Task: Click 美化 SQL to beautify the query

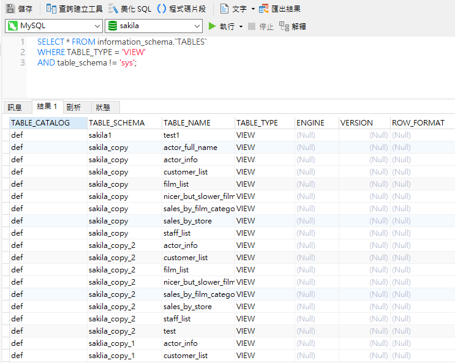Action: 130,9
